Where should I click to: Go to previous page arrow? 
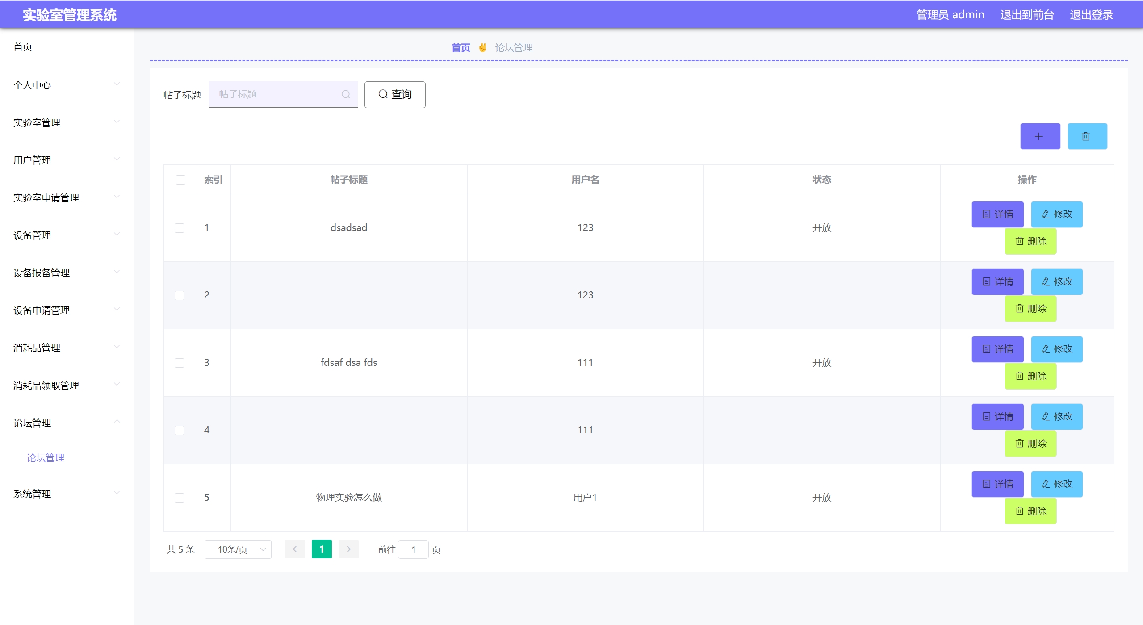coord(295,549)
